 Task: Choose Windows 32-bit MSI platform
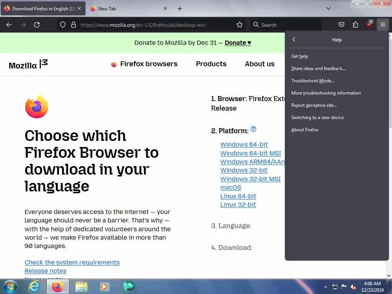(x=250, y=179)
